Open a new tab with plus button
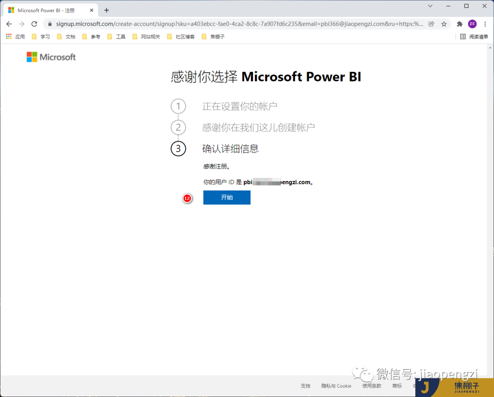Viewport: 494px width, 397px height. (107, 11)
